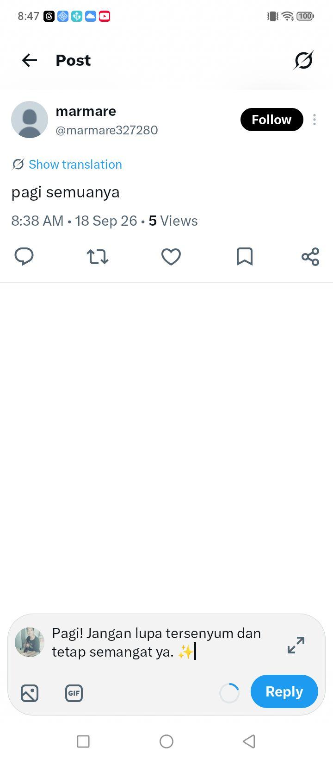Viewport: 333px width, 760px height.
Task: Open Grok icon in top header
Action: (x=303, y=60)
